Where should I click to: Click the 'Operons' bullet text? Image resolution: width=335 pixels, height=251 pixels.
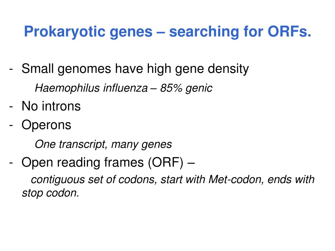click(46, 125)
